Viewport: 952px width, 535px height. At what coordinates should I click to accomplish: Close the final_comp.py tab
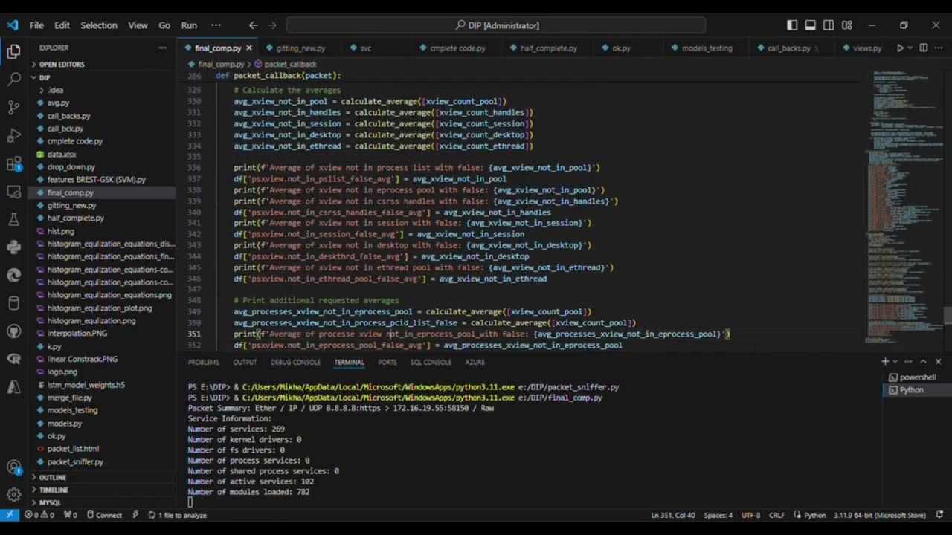pyautogui.click(x=248, y=48)
